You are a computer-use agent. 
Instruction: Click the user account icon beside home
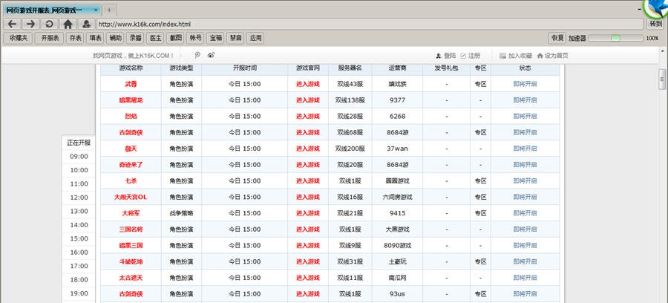[x=86, y=24]
